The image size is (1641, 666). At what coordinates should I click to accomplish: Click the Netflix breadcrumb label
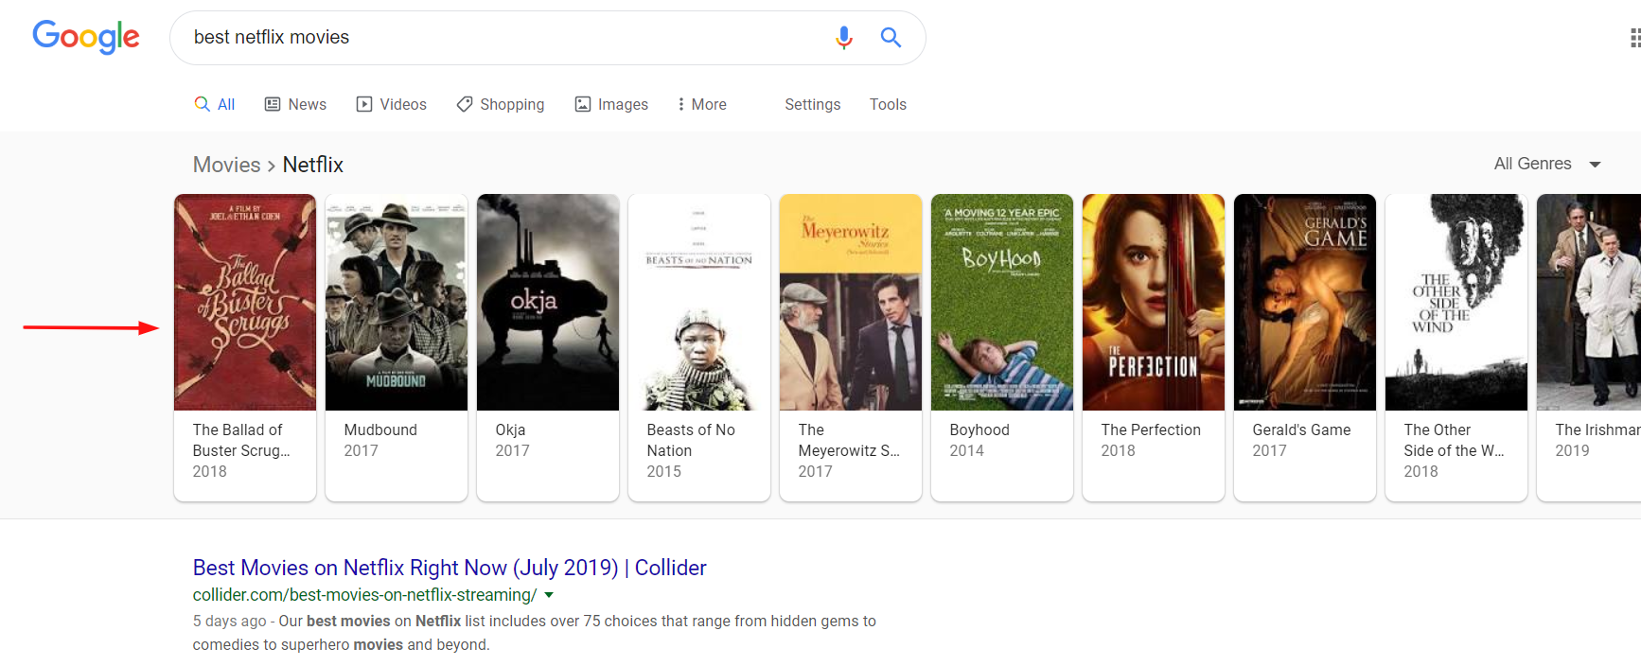(313, 165)
